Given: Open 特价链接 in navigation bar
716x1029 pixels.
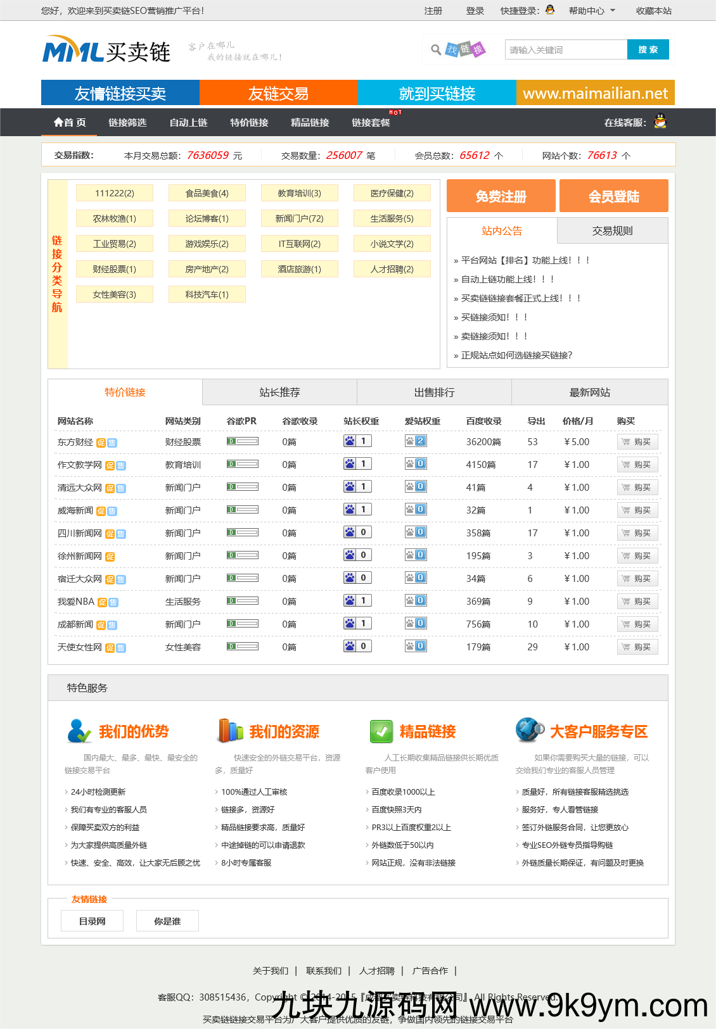Looking at the screenshot, I should pyautogui.click(x=249, y=122).
